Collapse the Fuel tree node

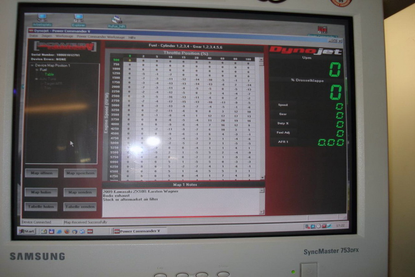coord(37,70)
